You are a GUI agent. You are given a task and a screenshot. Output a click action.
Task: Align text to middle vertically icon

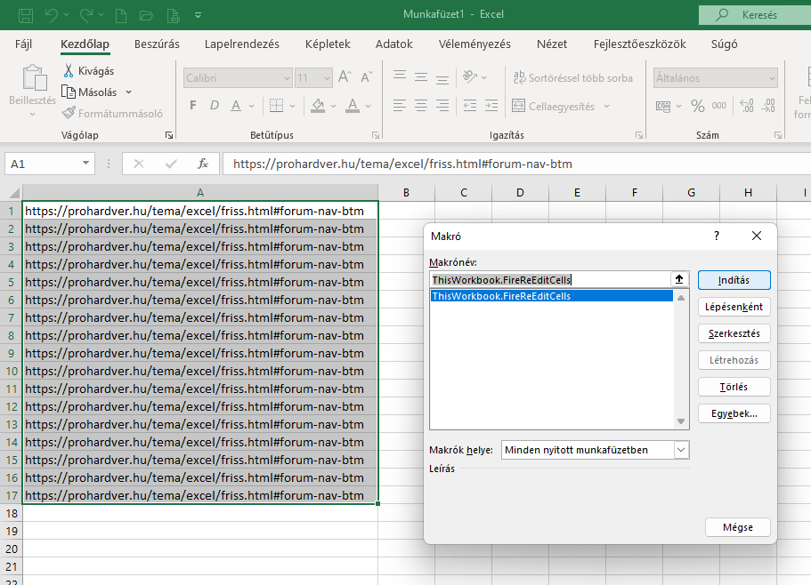(421, 77)
